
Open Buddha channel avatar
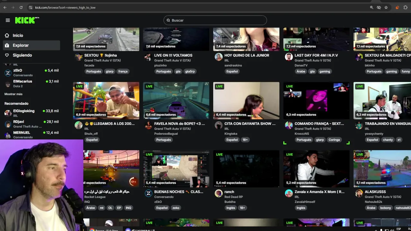coord(219,193)
